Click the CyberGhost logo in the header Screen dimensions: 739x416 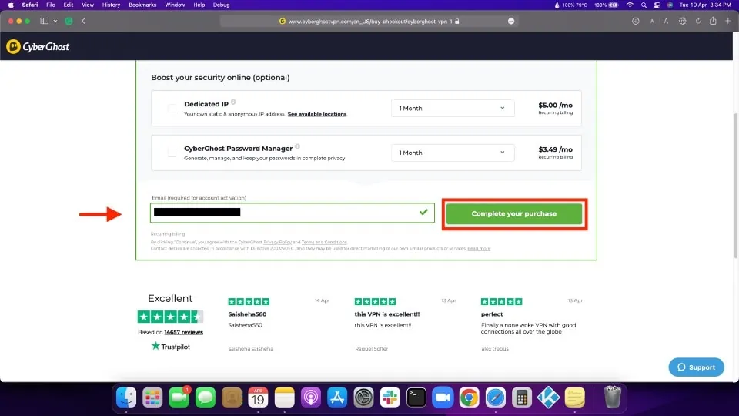tap(38, 47)
